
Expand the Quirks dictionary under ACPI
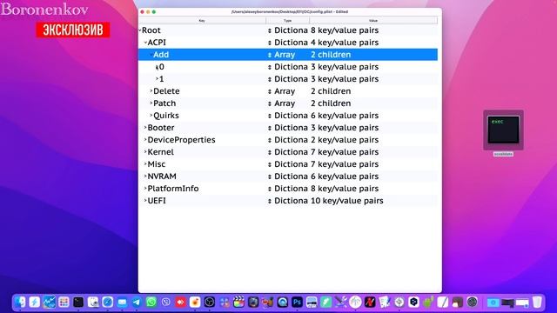[151, 116]
